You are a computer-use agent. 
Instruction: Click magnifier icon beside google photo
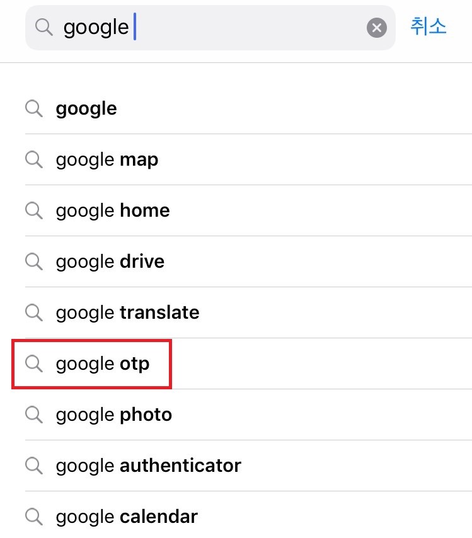pos(34,415)
